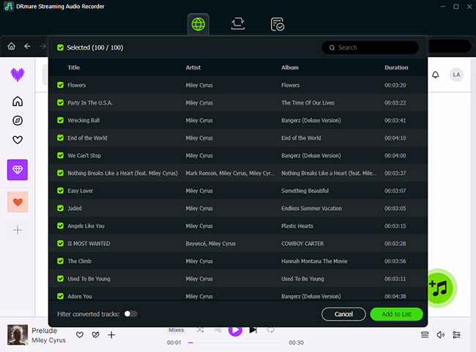Click the purple Tidal heart logo
Screen dimensions: 476x352
(x=18, y=75)
